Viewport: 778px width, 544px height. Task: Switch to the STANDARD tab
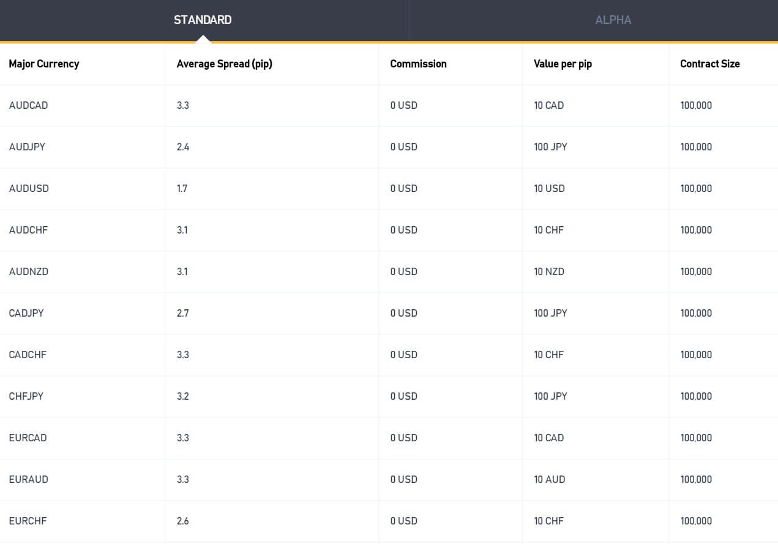(203, 20)
